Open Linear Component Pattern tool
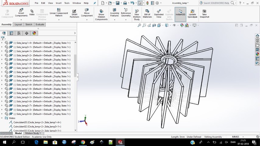Viewport: 260px width, 146px height. [59, 12]
